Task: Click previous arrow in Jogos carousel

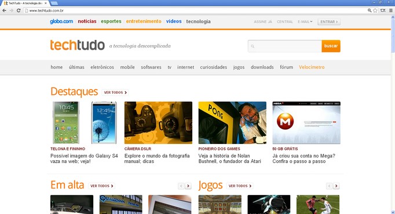Action: [329, 186]
